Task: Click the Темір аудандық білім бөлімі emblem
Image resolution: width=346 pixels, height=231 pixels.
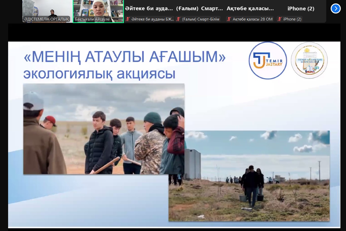Action: point(309,60)
